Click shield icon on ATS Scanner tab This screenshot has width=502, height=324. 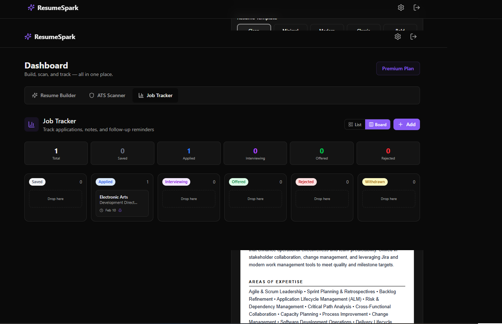[92, 95]
